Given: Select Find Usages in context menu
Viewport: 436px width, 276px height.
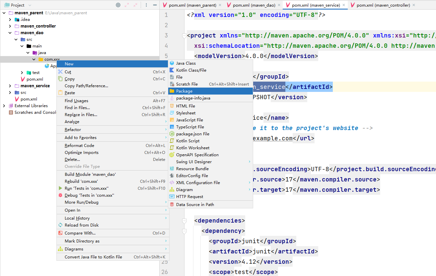Looking at the screenshot, I should pos(113,101).
